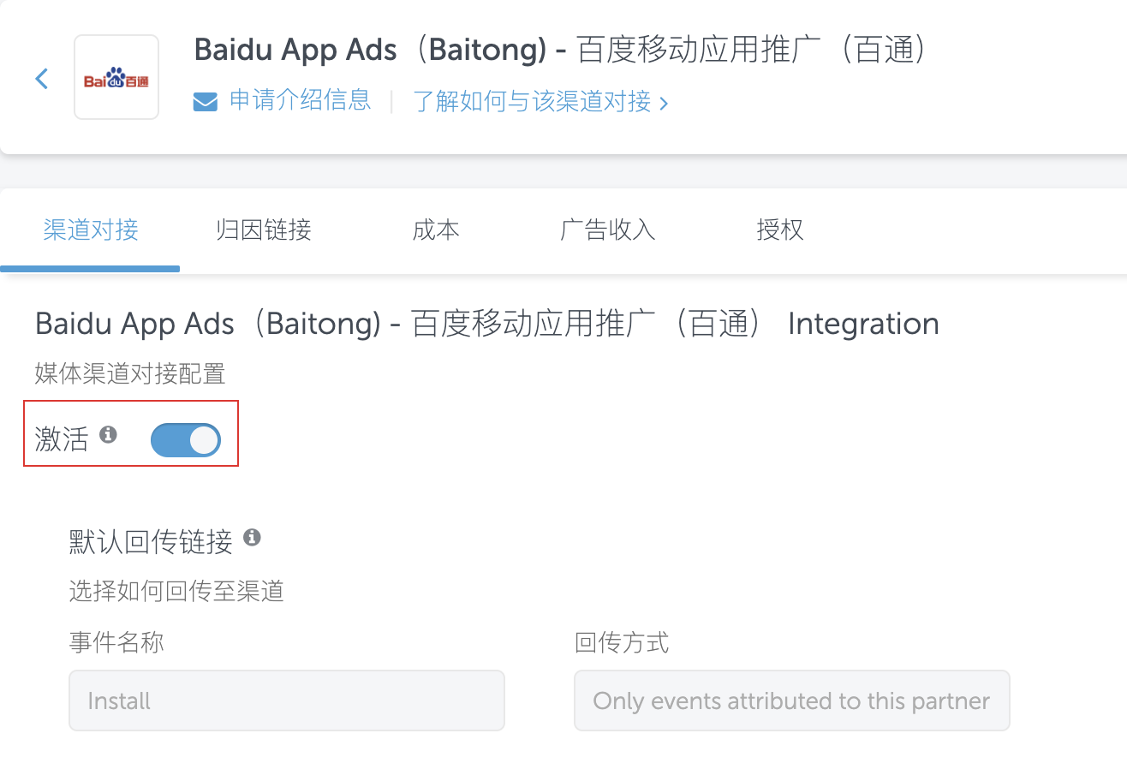Image resolution: width=1127 pixels, height=781 pixels.
Task: Click the 事件名称 Install field
Action: tap(287, 701)
